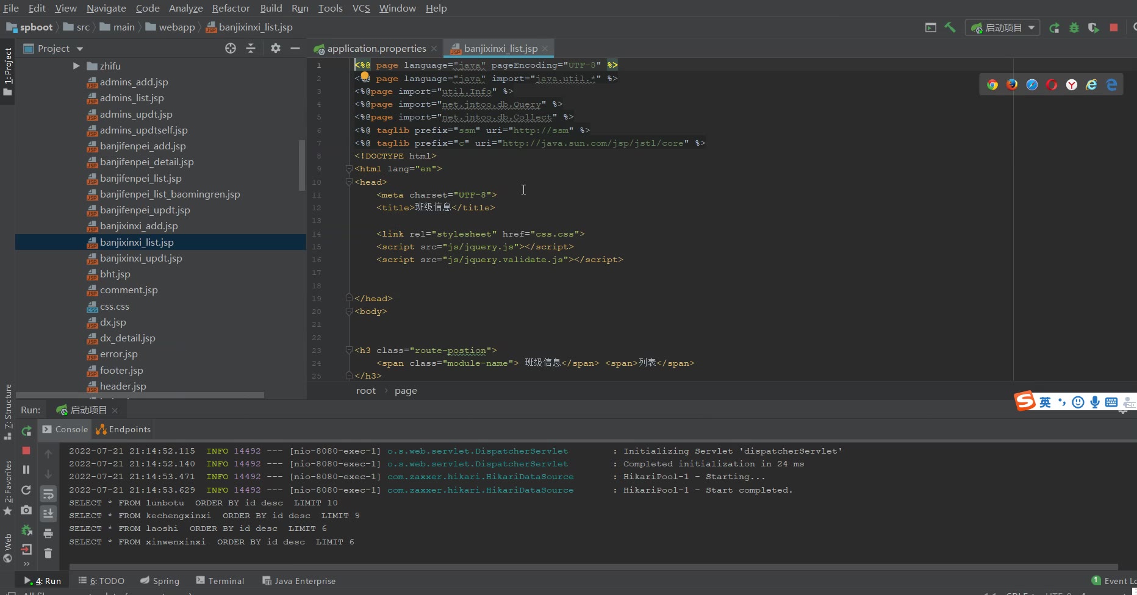This screenshot has height=595, width=1137.
Task: Click the Print console output icon
Action: pos(48,533)
